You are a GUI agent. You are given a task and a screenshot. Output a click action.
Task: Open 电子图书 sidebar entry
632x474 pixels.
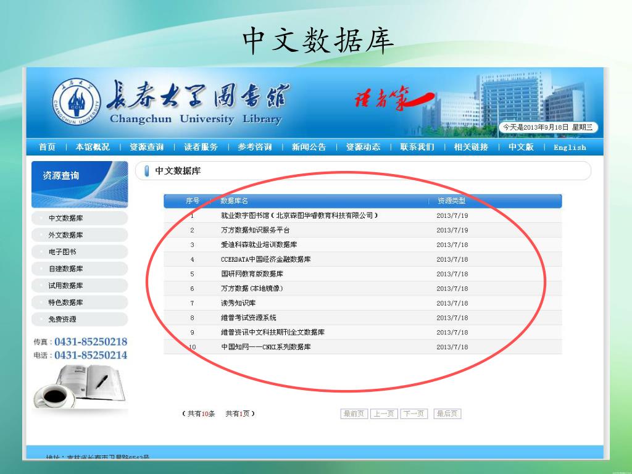(x=80, y=252)
